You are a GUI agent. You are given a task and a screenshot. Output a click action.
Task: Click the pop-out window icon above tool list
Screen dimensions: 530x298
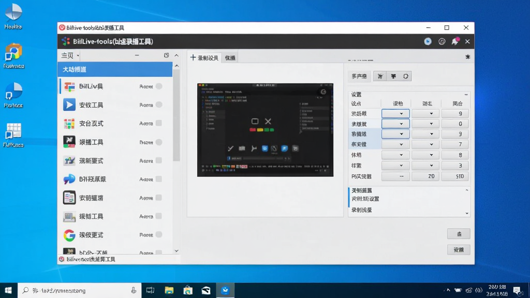click(166, 55)
